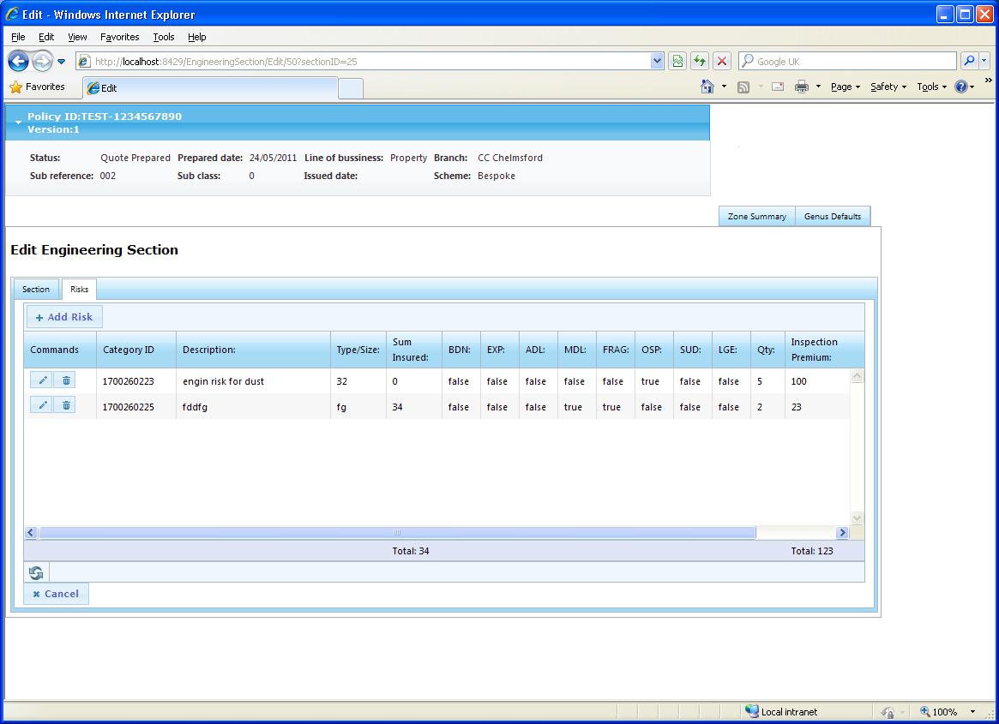Edit the engin risk for dust row
The width and height of the screenshot is (999, 724).
click(41, 380)
